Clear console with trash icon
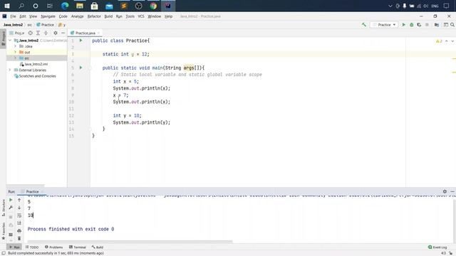Screen dimensions: 456x256 coord(19,238)
